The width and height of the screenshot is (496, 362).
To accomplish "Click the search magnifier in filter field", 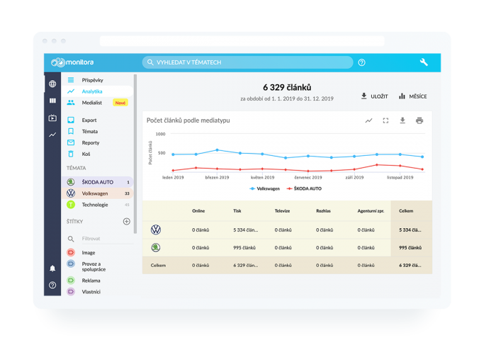I will click(x=71, y=239).
